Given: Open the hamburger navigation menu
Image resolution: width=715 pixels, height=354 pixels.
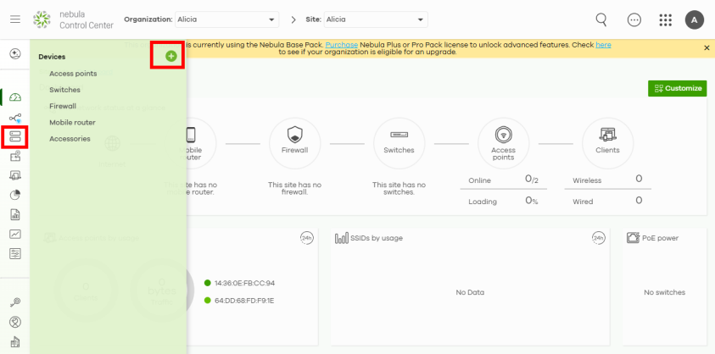Looking at the screenshot, I should pos(15,19).
